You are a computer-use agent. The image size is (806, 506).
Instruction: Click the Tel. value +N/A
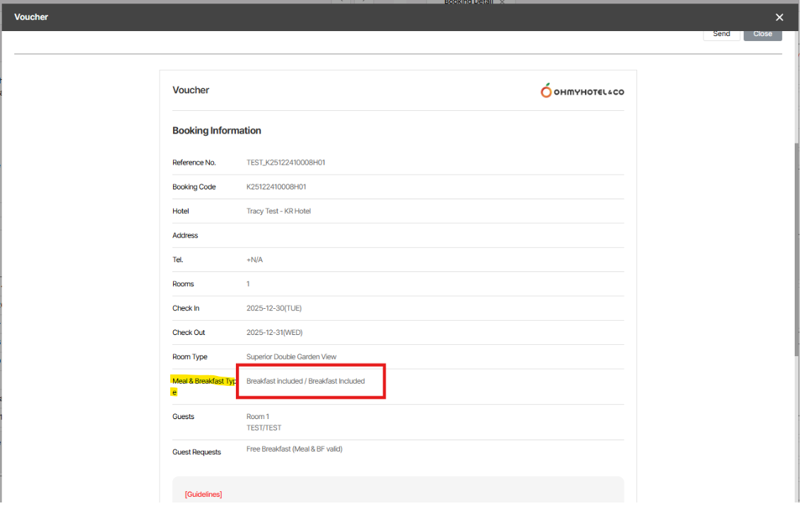click(254, 259)
